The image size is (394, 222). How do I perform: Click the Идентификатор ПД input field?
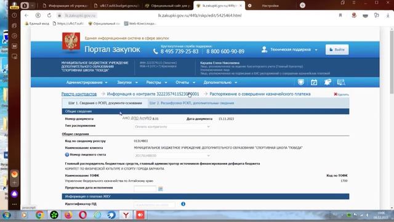(155, 205)
